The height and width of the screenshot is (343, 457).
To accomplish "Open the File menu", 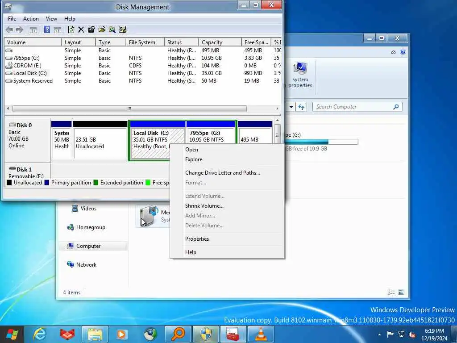I will (x=12, y=19).
